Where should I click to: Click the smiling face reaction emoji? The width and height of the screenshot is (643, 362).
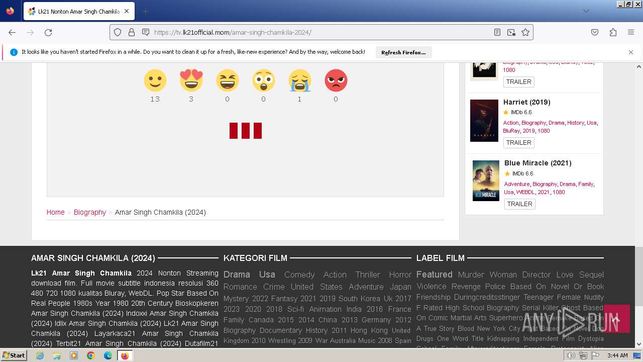click(155, 80)
